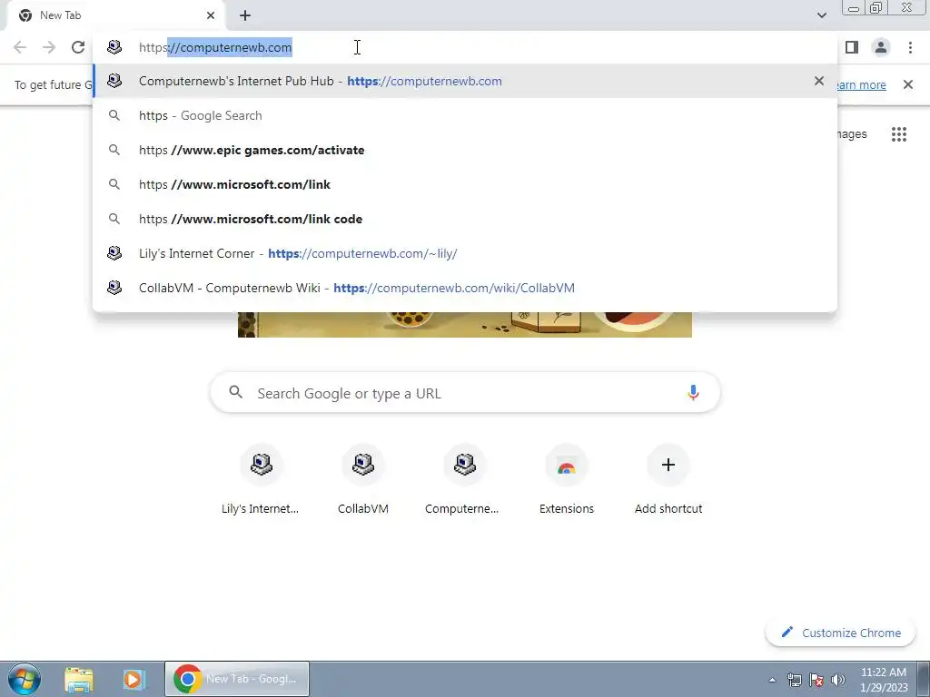This screenshot has height=697, width=930.
Task: Go back using the back arrow
Action: point(20,47)
